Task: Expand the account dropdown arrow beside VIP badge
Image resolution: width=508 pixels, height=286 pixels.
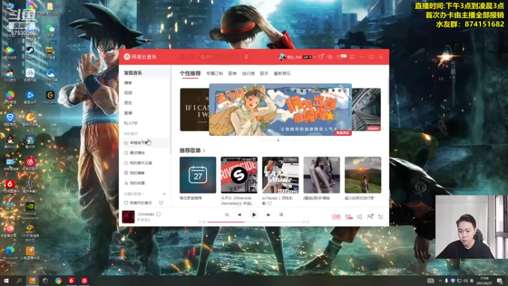Action: click(x=314, y=57)
